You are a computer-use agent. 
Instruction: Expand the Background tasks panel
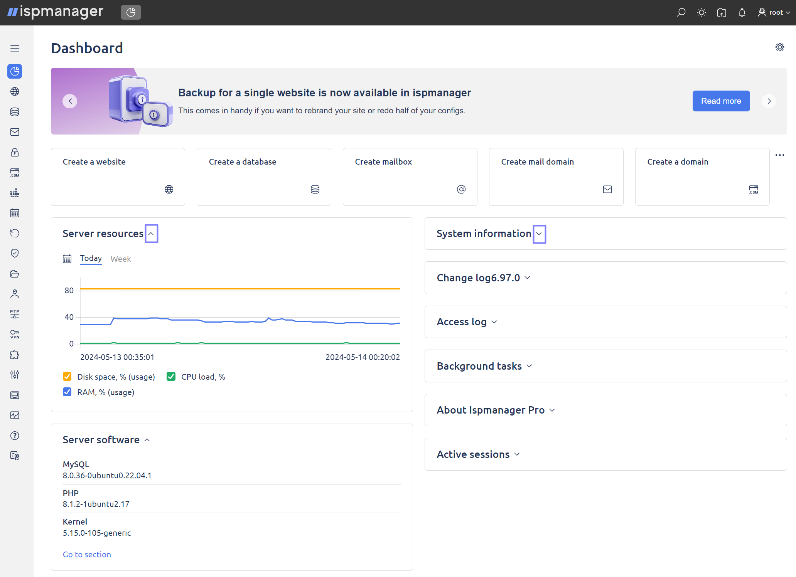[x=530, y=366]
